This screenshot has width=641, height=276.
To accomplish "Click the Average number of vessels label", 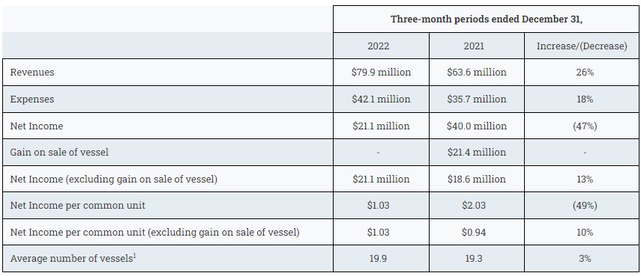I will coord(73,259).
